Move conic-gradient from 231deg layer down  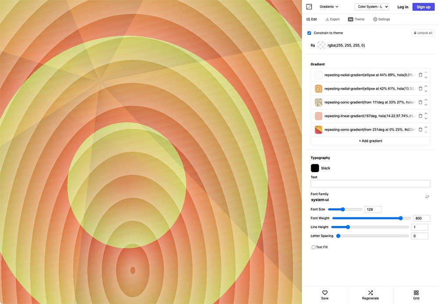pos(426,132)
